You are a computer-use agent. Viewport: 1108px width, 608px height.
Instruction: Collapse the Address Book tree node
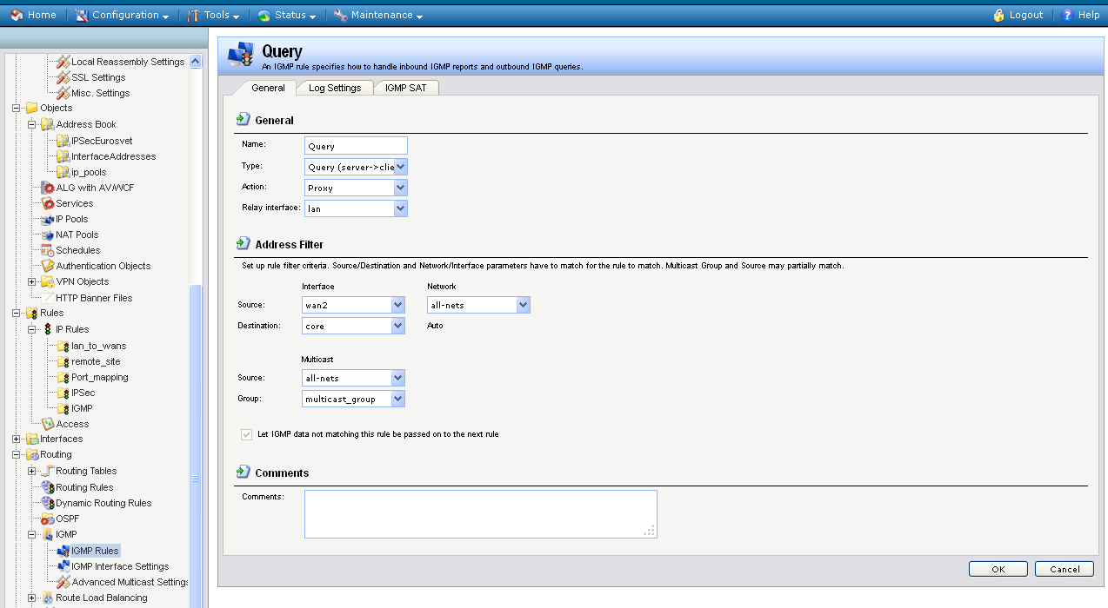pyautogui.click(x=32, y=124)
